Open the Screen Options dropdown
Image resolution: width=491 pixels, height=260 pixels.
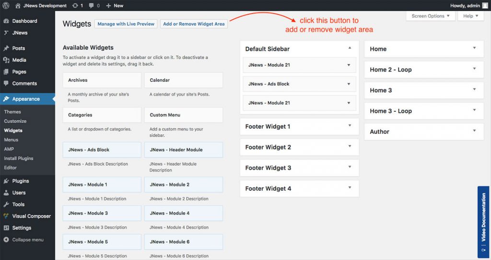(x=431, y=16)
